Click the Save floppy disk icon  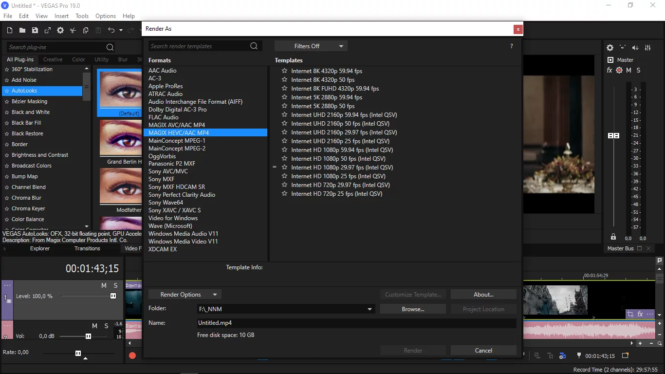point(35,30)
